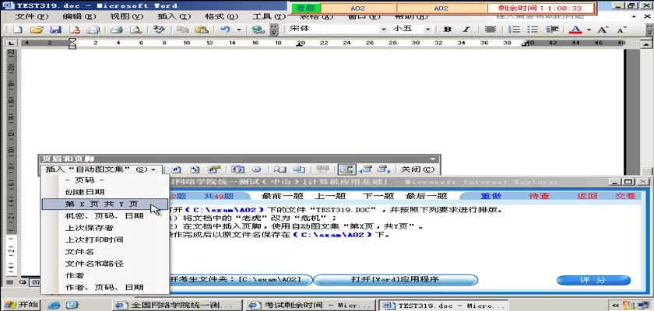Viewport: 654px width, 311px height.
Task: Print the document using printer icon
Action: (116, 30)
